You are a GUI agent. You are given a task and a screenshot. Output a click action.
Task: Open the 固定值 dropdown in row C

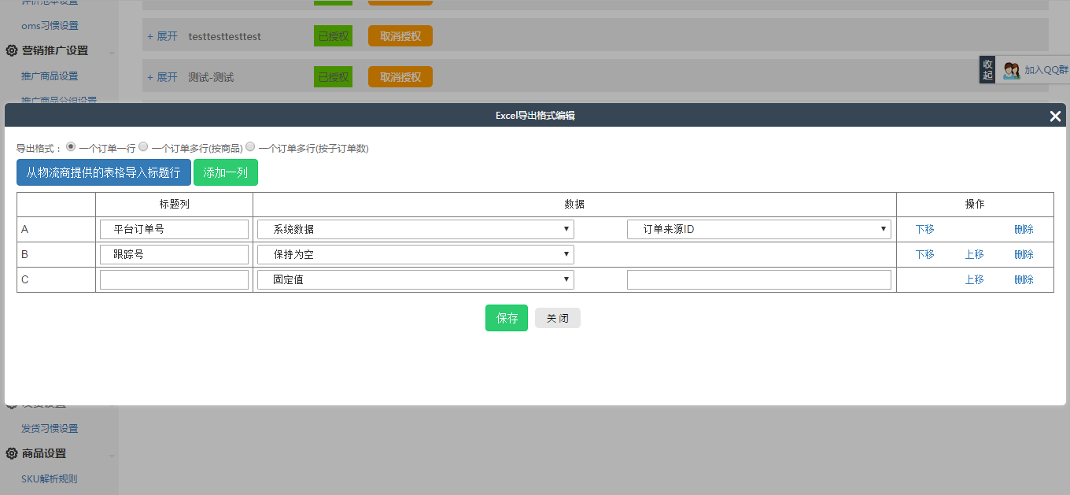coord(415,279)
